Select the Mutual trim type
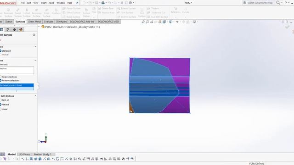 click(x=4, y=55)
